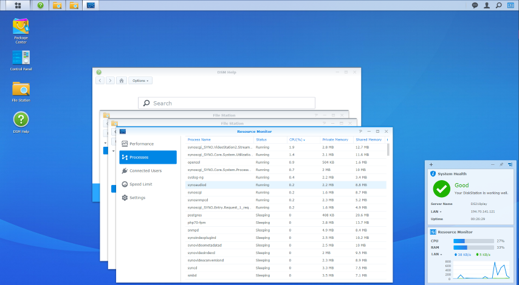Select the synoindexplugind process row

pos(286,238)
